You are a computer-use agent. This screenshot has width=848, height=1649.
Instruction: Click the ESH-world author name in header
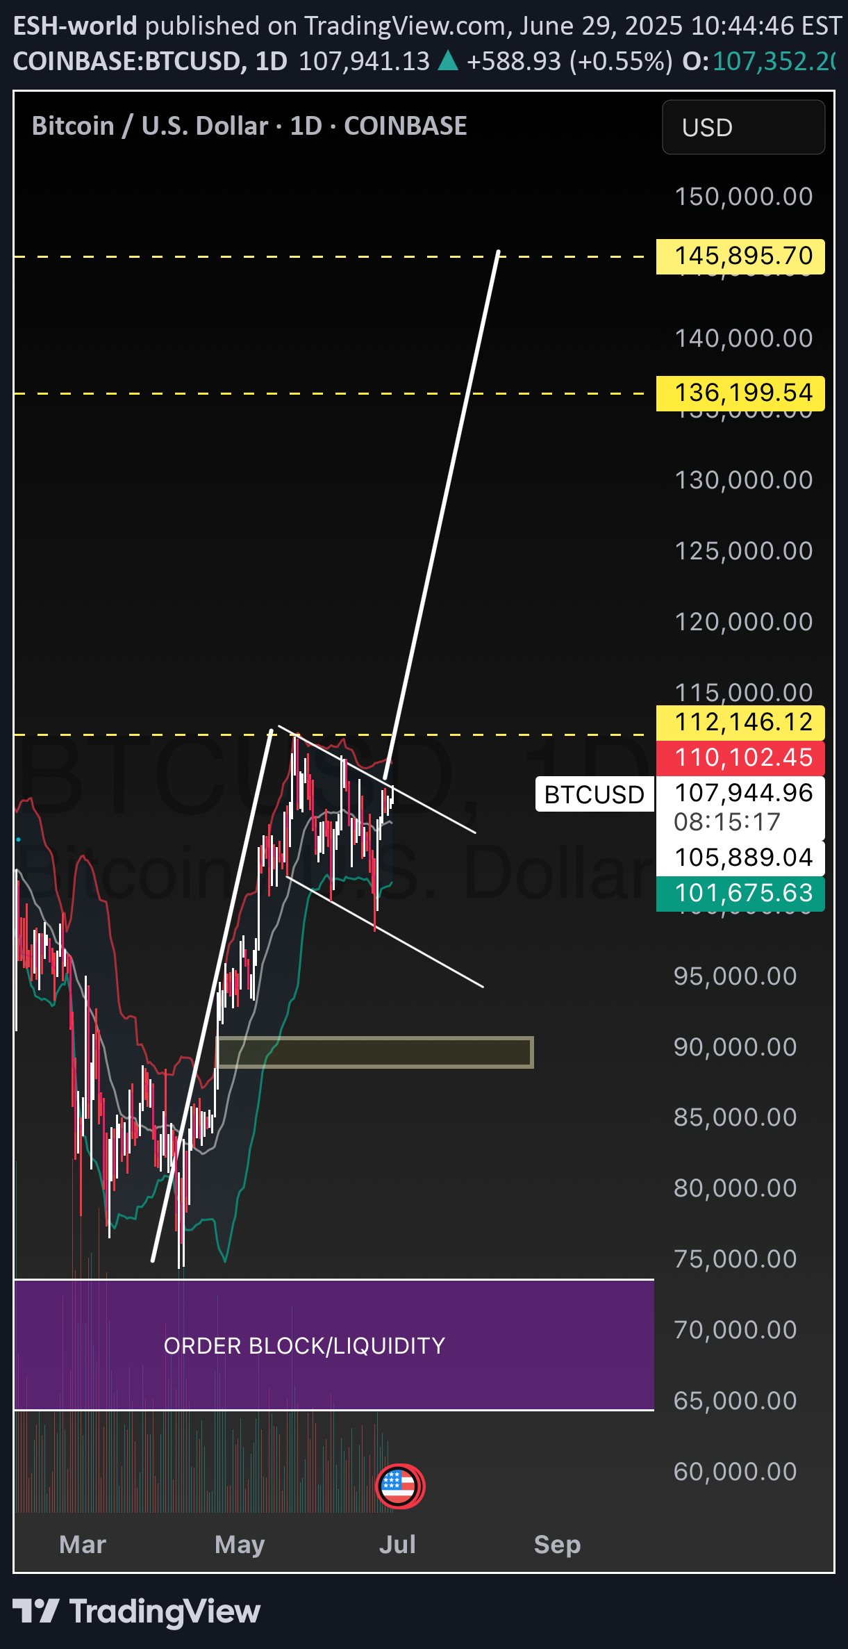point(75,26)
